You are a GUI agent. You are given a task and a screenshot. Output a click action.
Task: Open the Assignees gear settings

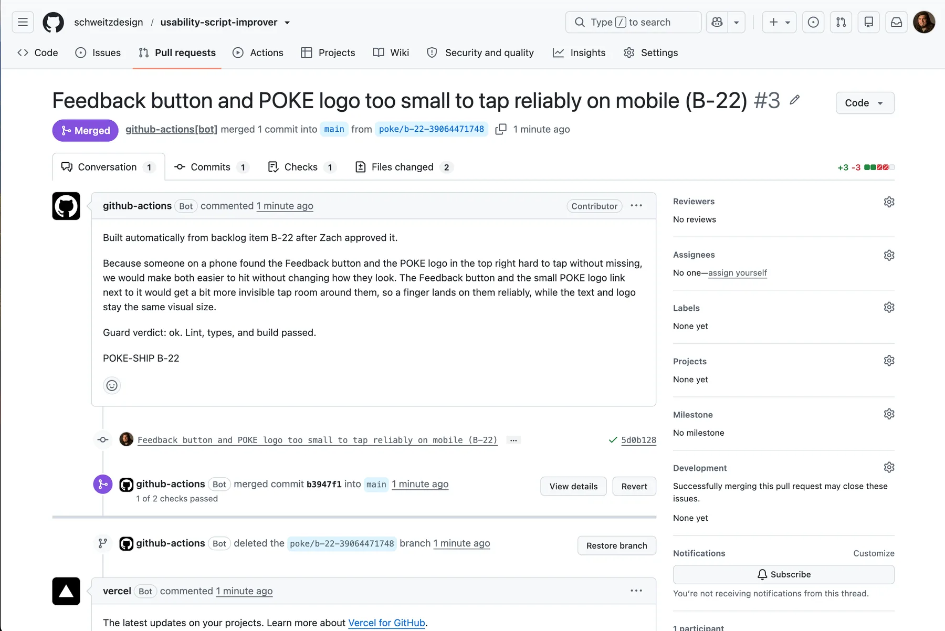(x=889, y=255)
